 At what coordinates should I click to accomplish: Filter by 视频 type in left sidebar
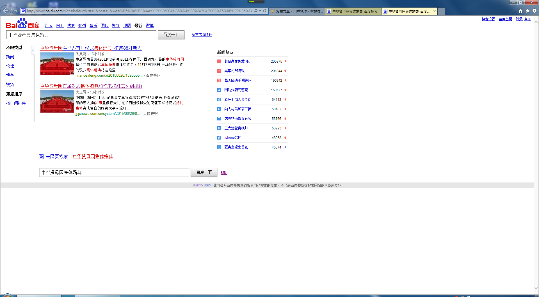10,84
